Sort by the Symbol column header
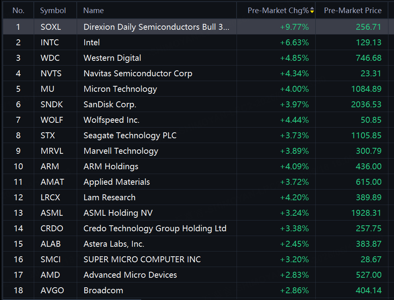The image size is (394, 300). coord(53,11)
